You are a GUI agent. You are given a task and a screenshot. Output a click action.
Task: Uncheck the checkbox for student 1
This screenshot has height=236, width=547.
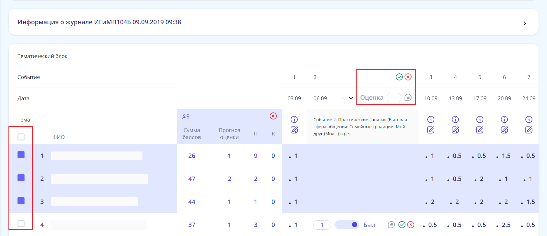click(x=21, y=155)
